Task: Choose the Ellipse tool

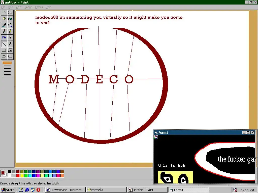Action: (4, 57)
